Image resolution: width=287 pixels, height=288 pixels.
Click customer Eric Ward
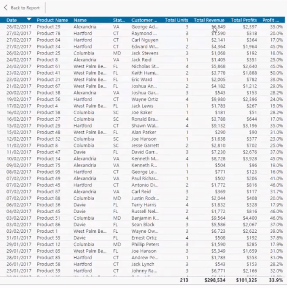[142, 80]
